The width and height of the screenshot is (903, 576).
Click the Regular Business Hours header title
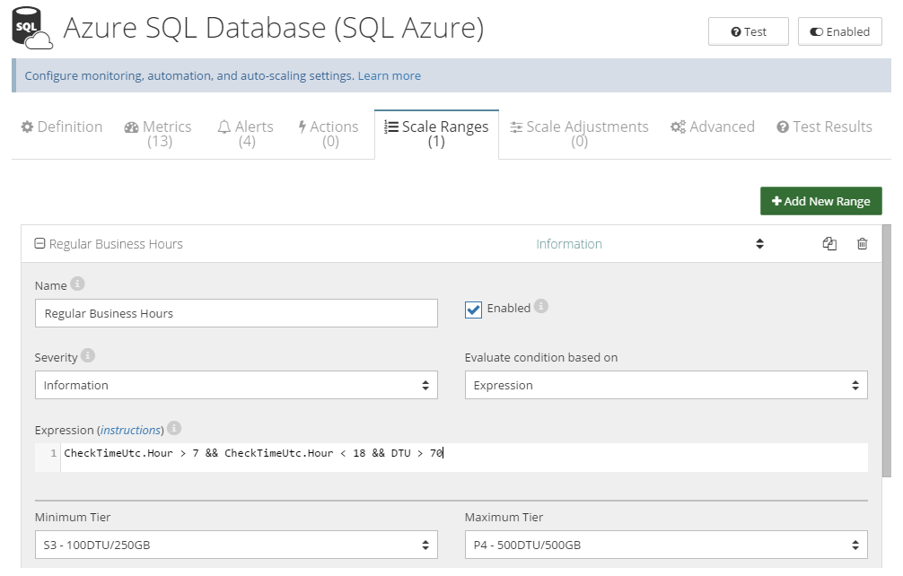[x=116, y=244]
